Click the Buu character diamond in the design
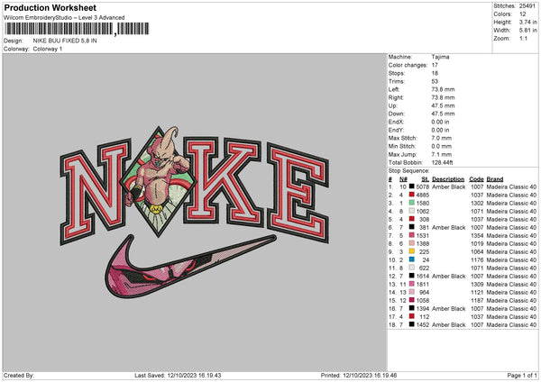 [x=159, y=182]
